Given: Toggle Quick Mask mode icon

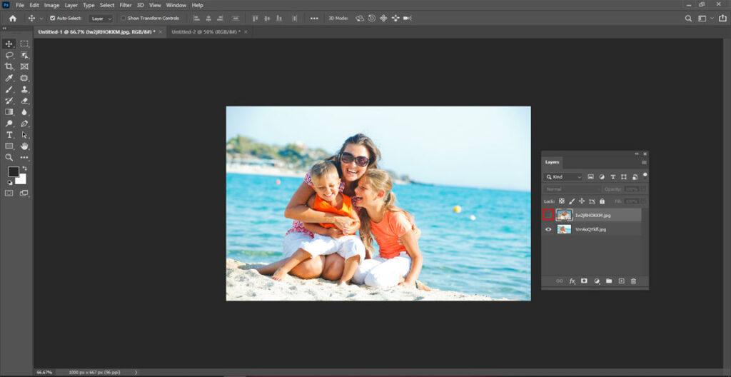Looking at the screenshot, I should pos(9,193).
